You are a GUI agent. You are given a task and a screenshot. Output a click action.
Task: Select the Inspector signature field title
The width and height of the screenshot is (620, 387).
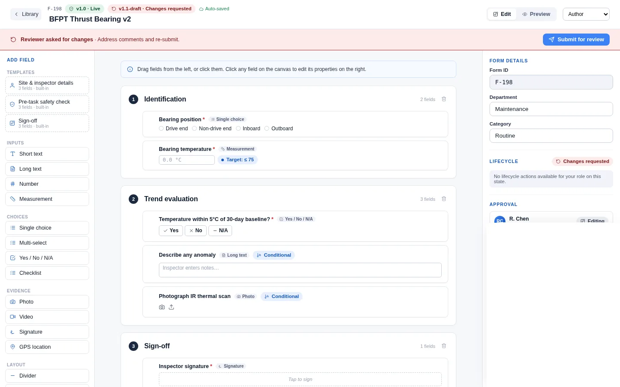point(184,366)
